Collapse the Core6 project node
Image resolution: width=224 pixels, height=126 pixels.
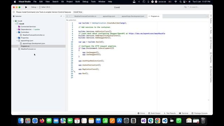coord(15,24)
